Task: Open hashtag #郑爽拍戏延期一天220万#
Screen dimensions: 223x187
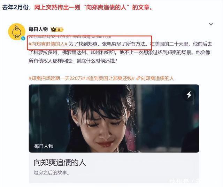Action: [57, 78]
